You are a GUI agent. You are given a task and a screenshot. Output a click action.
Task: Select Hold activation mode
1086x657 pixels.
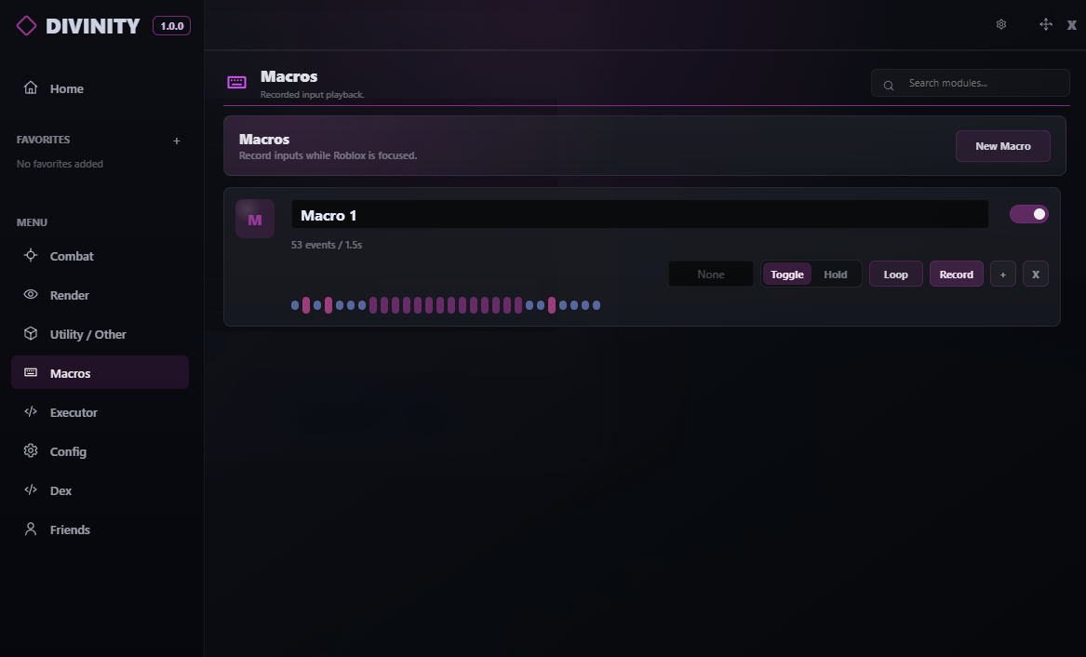(x=836, y=275)
